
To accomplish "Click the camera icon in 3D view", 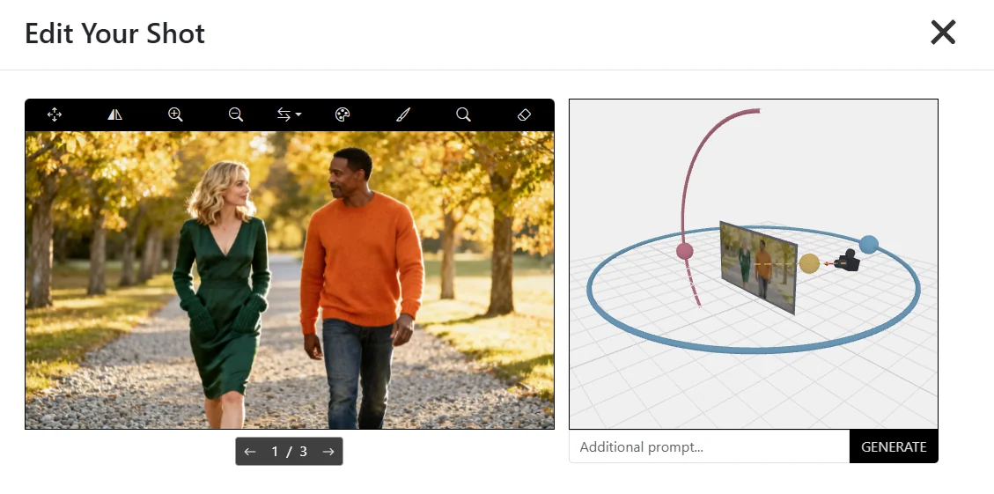I will click(x=847, y=261).
